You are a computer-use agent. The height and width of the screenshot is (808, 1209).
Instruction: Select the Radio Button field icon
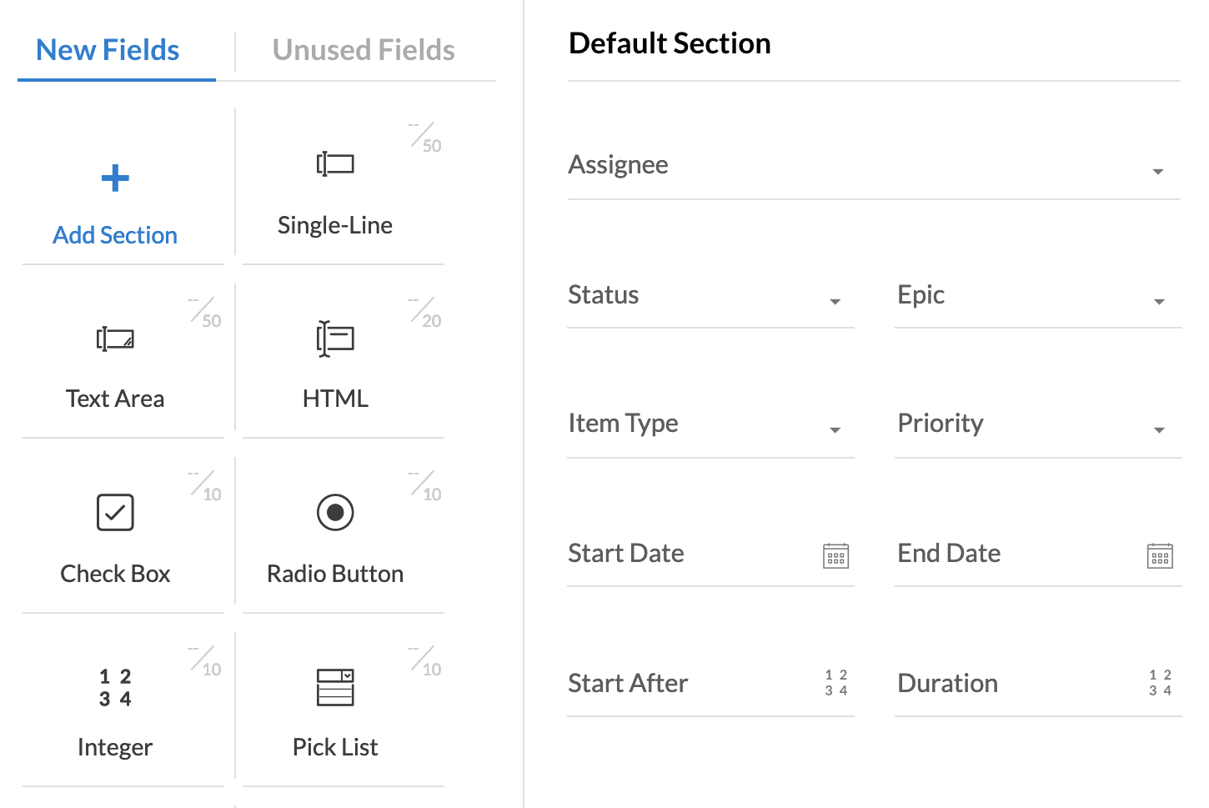point(335,512)
